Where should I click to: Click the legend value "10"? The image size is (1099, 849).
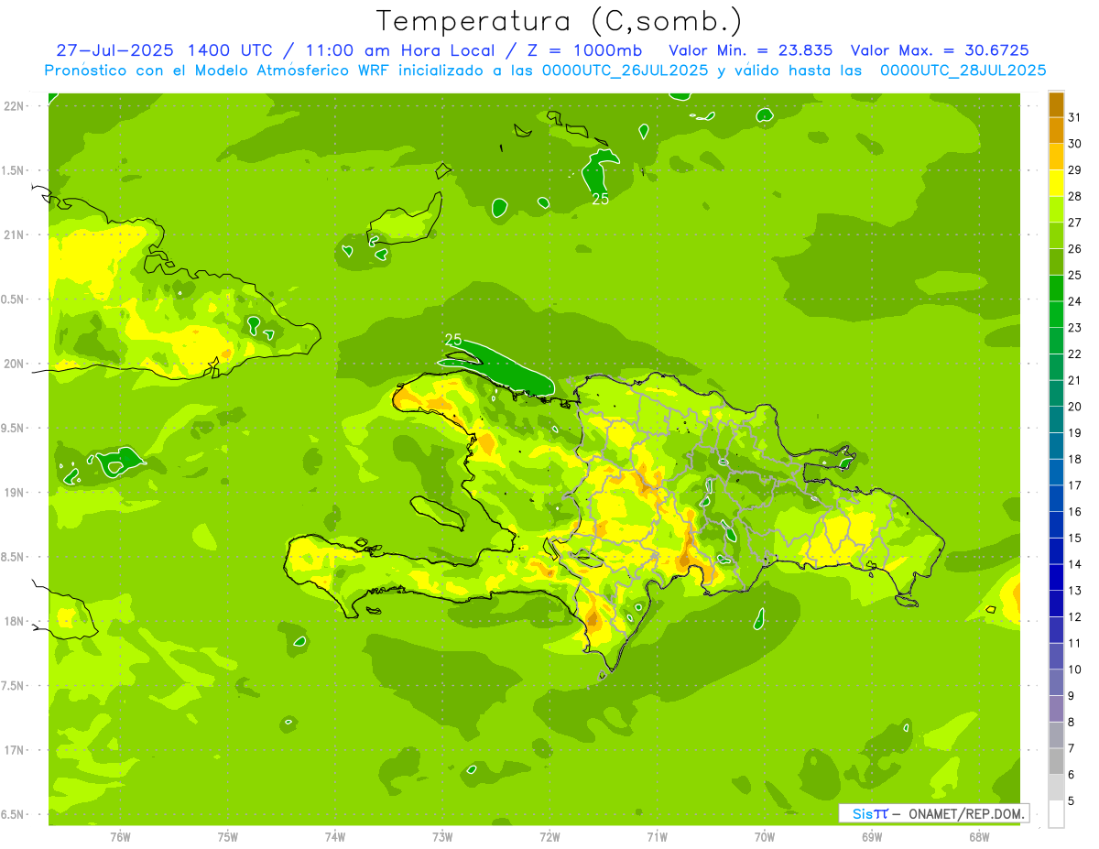coord(1075,669)
